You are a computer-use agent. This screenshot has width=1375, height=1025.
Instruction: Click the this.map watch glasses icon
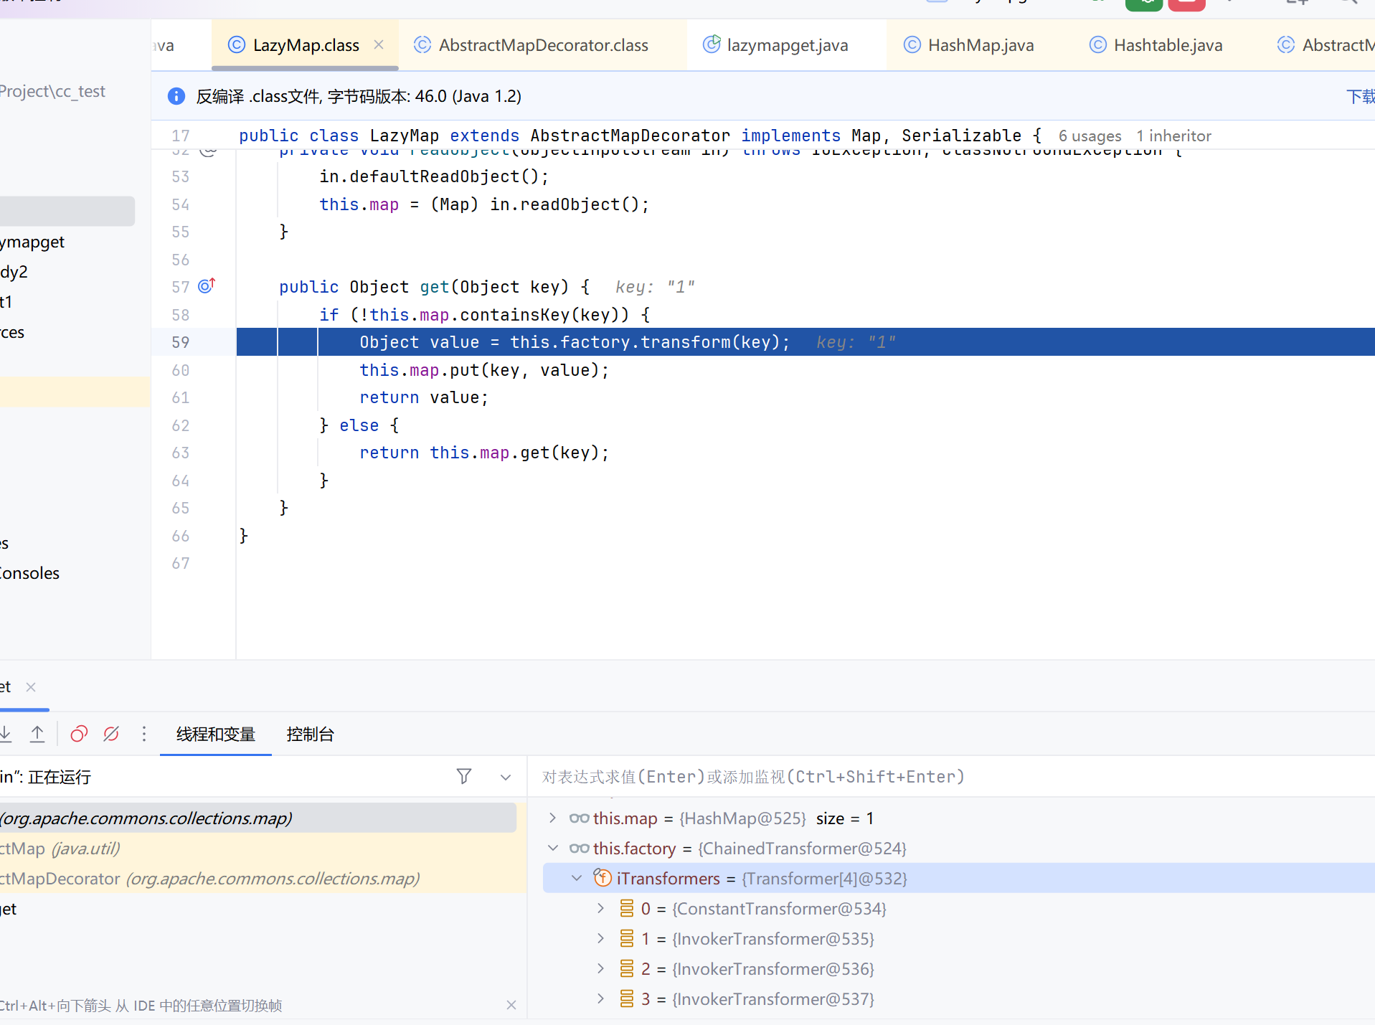579,818
